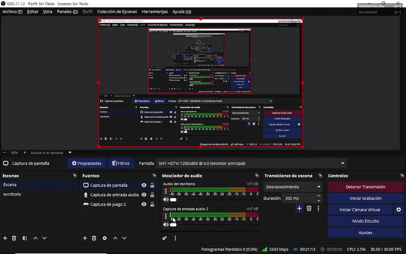The width and height of the screenshot is (406, 254).
Task: Select the Escena scene
Action: pyautogui.click(x=39, y=185)
